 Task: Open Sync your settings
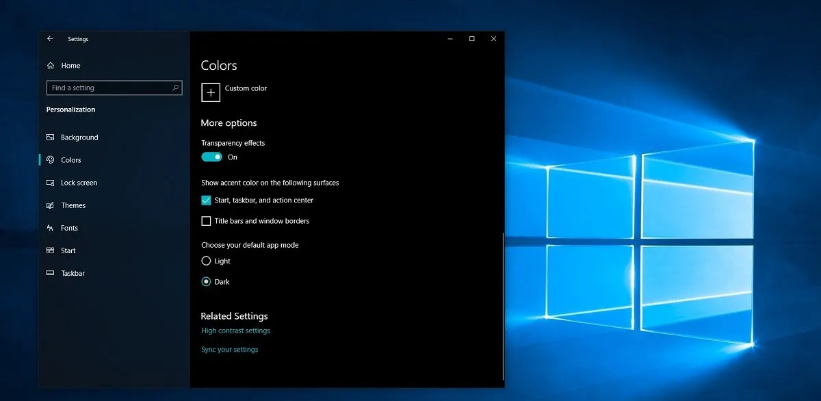pyautogui.click(x=229, y=349)
